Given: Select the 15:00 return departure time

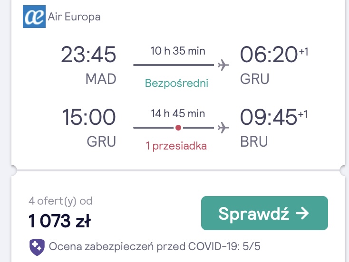Looking at the screenshot, I should coord(88,117).
